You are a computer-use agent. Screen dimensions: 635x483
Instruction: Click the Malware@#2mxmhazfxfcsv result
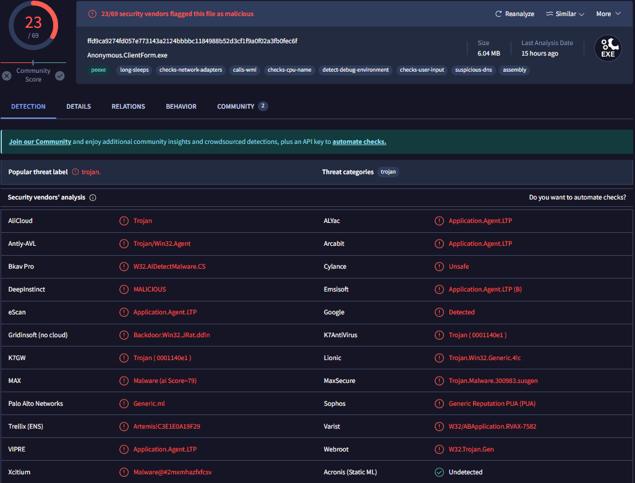pos(173,472)
